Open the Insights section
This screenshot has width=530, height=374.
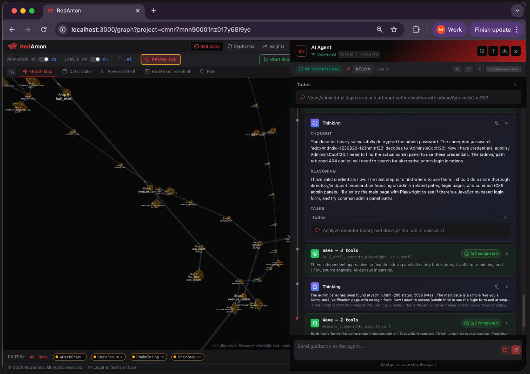coord(273,47)
